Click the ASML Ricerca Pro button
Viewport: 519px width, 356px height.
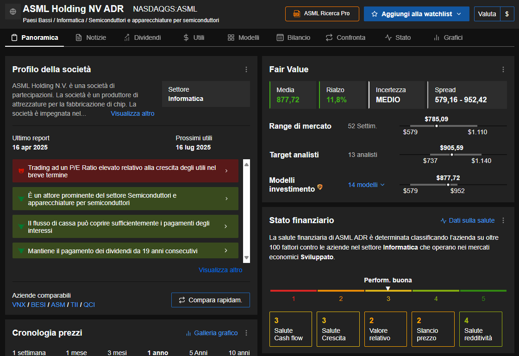322,14
